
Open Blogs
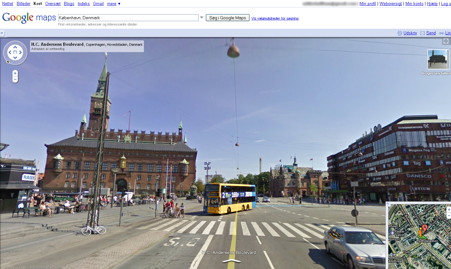(69, 4)
